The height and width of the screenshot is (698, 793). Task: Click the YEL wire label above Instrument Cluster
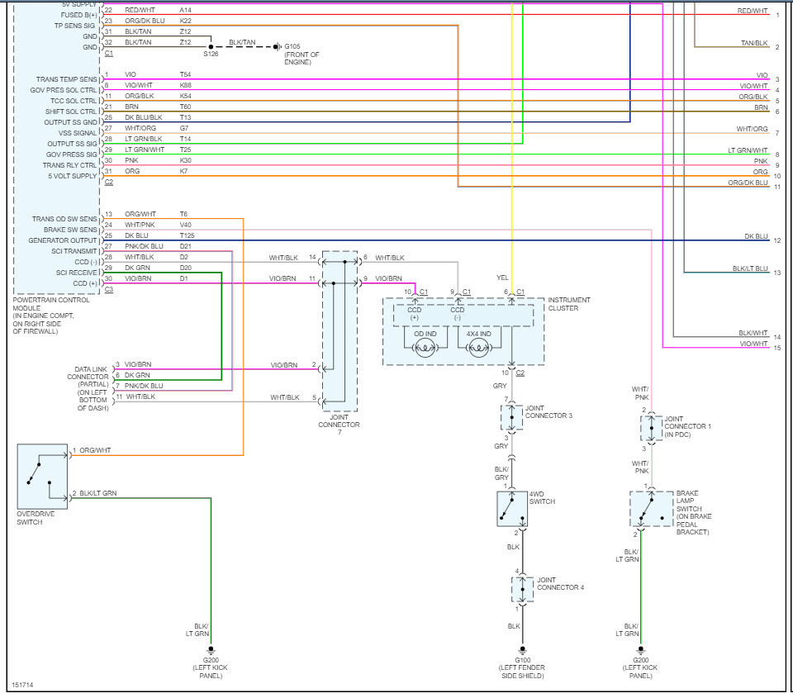502,278
